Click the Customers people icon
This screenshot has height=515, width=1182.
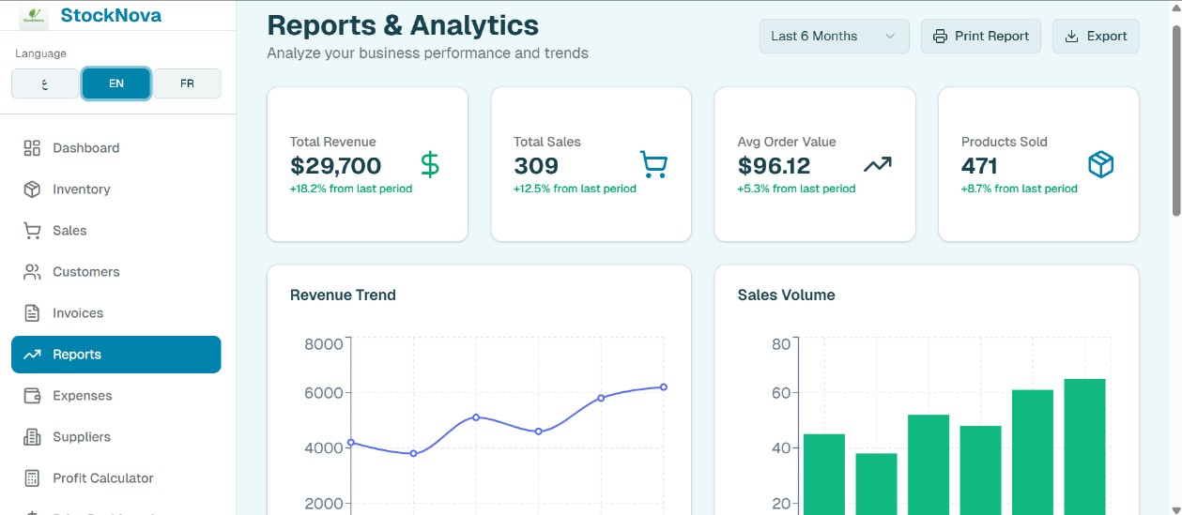pos(32,272)
